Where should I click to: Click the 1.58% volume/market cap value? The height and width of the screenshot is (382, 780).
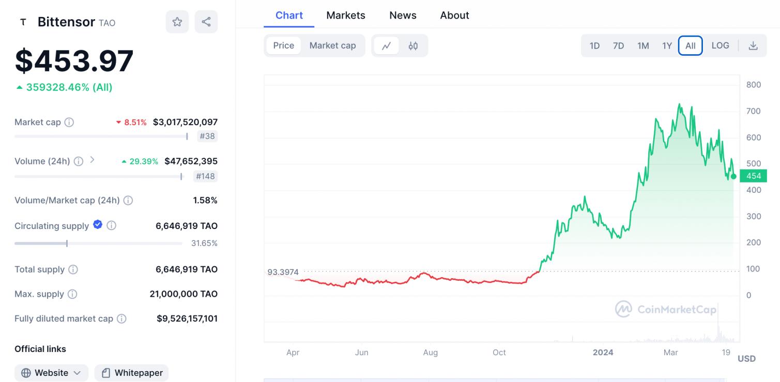[205, 200]
